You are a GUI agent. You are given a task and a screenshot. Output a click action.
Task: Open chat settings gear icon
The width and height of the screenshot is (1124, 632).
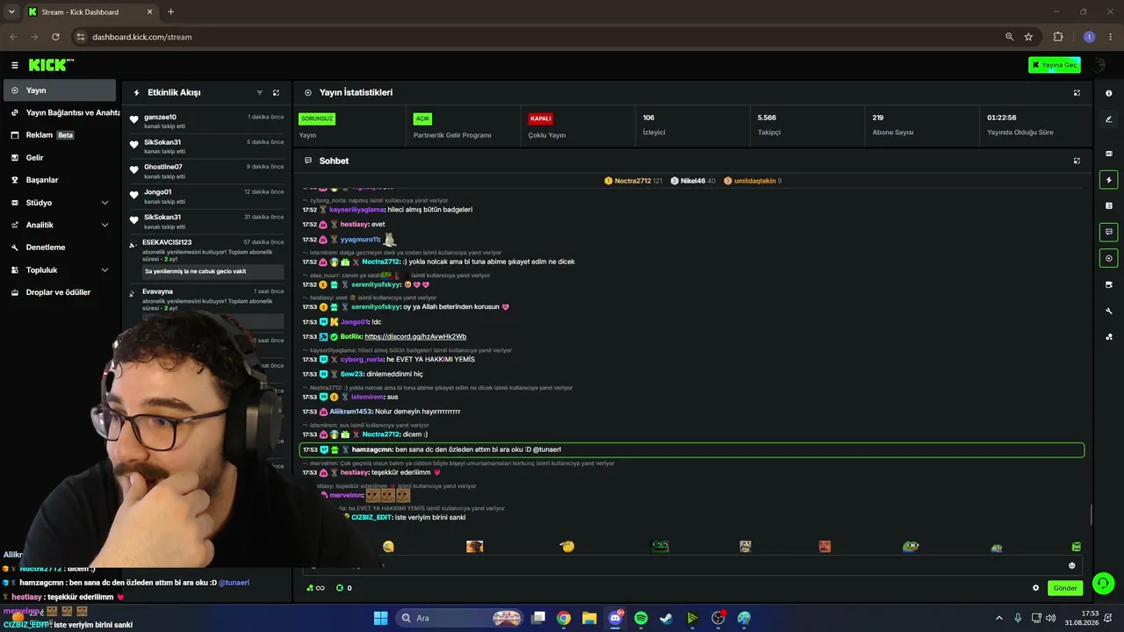click(1035, 588)
